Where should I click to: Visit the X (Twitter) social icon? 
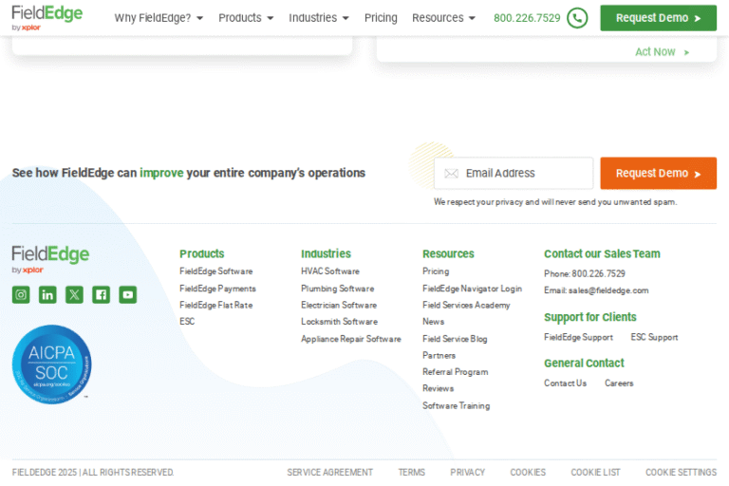tap(74, 294)
